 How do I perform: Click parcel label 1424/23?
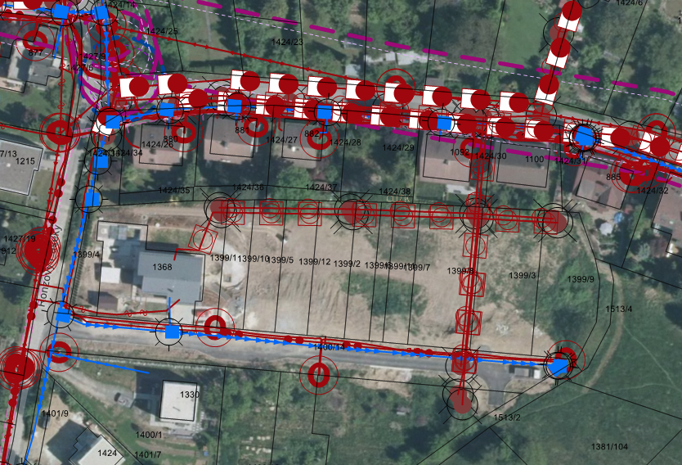point(286,42)
